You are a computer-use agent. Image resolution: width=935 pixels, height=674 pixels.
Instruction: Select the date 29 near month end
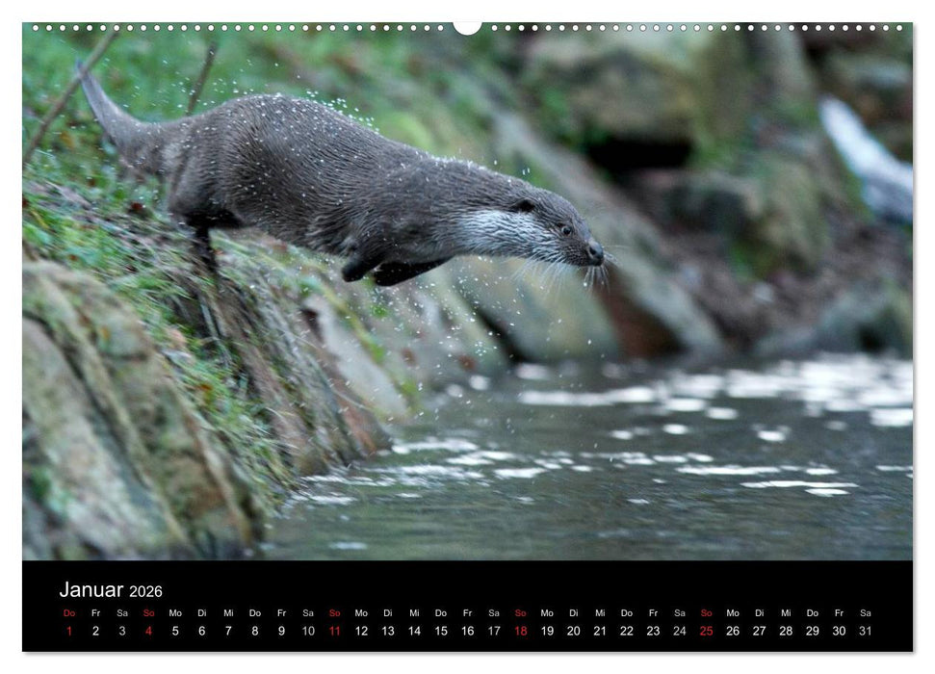[x=812, y=629]
